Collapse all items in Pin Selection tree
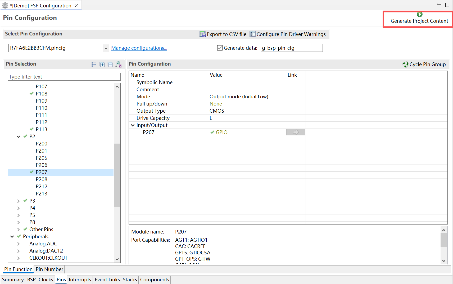The image size is (453, 284). 110,65
